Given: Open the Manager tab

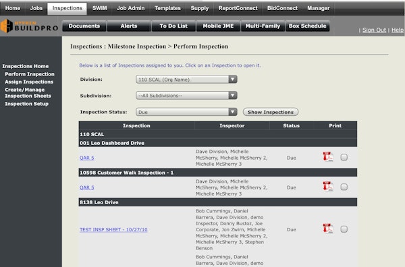Looking at the screenshot, I should [318, 8].
